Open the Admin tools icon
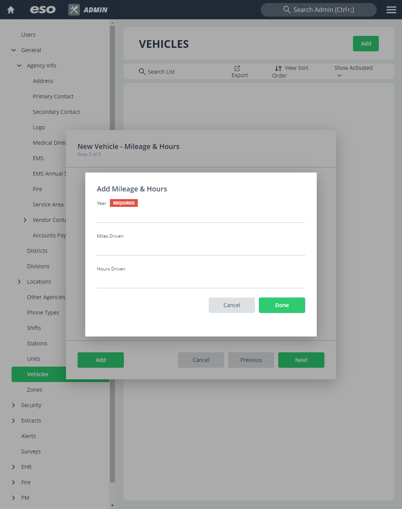This screenshot has height=509, width=402. click(74, 10)
